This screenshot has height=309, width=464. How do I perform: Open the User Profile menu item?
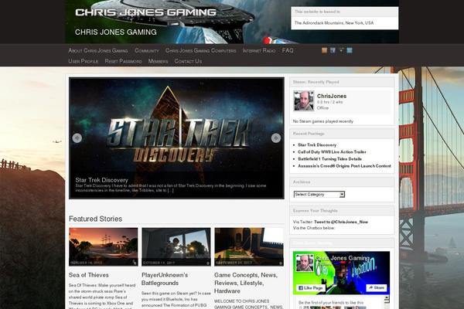pos(84,61)
